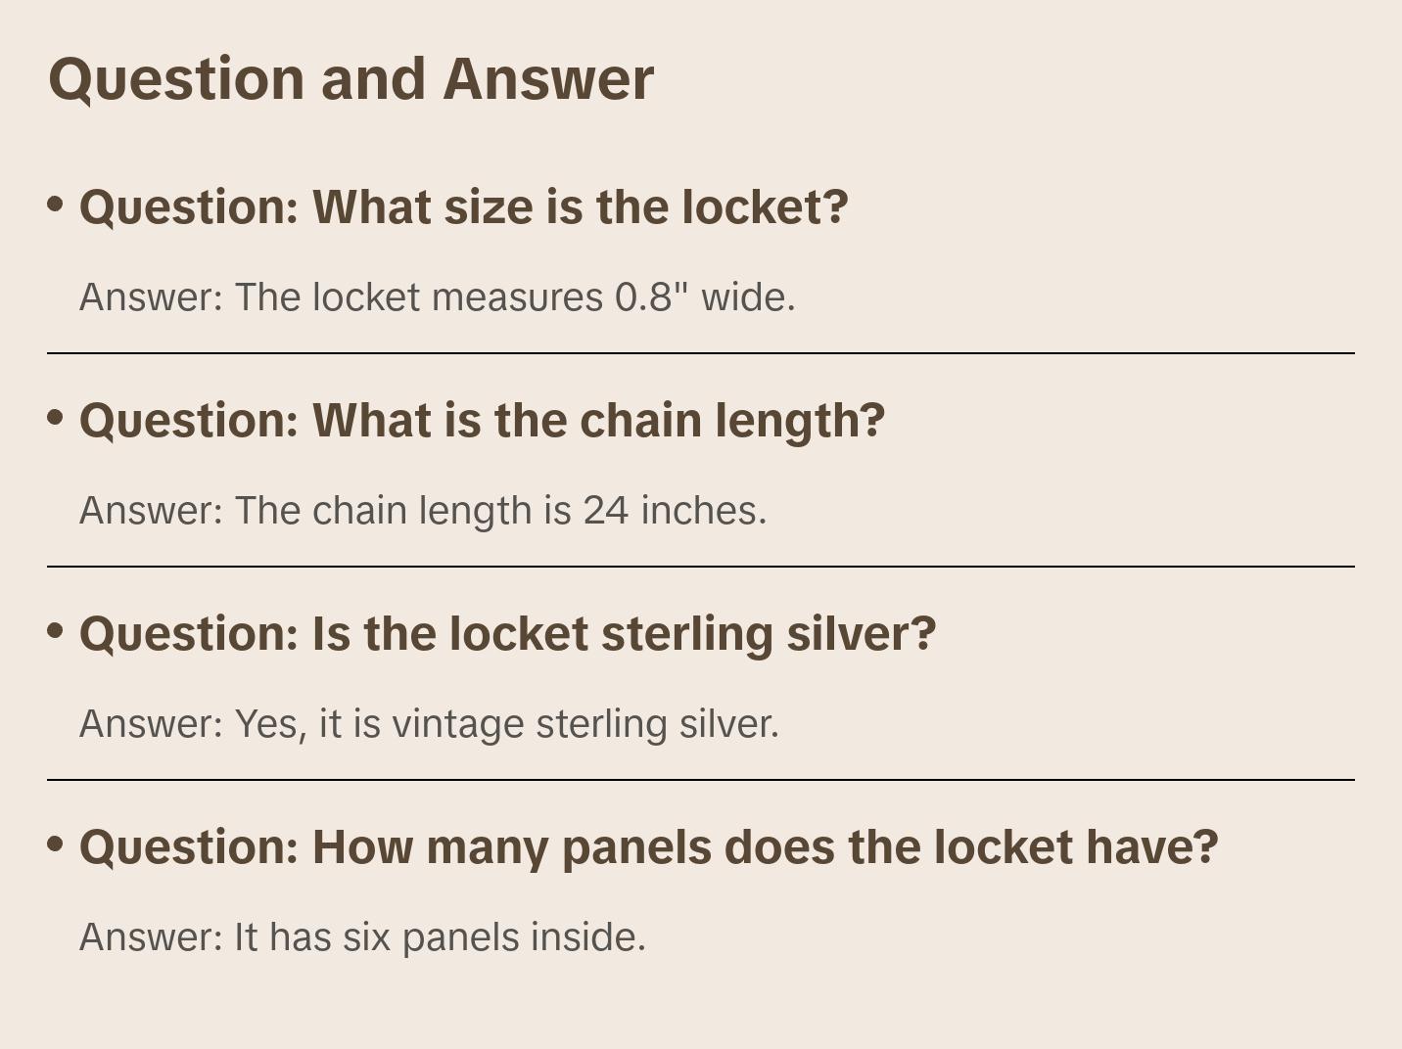Image resolution: width=1402 pixels, height=1049 pixels.
Task: Select the "What size is the locket?" question
Action: (463, 207)
